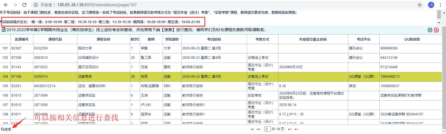The image size is (446, 134).
Task: Click the QQ联系群 column header
Action: pos(411,39)
